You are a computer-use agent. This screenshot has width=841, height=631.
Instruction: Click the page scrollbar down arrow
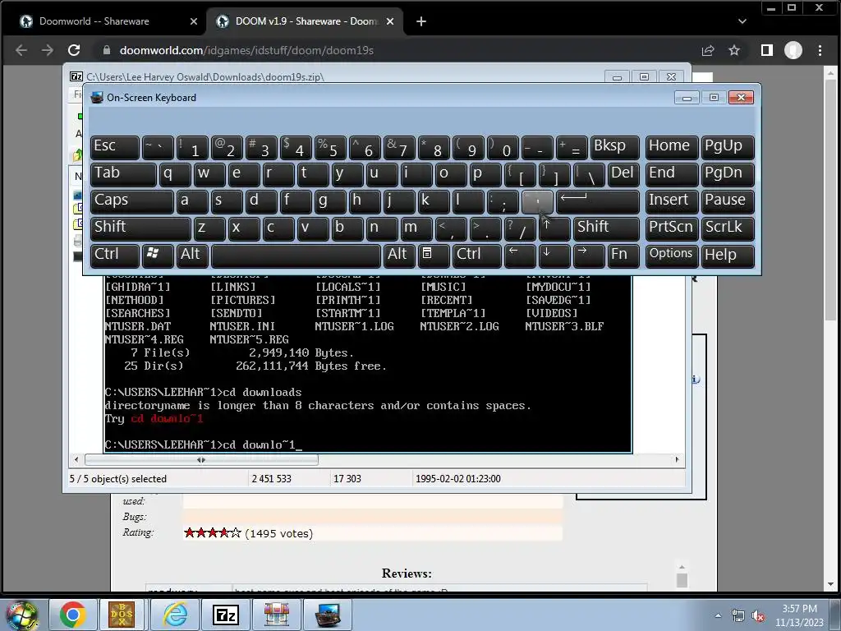(x=830, y=584)
